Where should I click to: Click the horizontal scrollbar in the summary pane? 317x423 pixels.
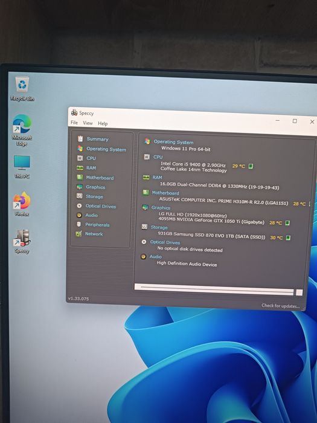pos(216,289)
